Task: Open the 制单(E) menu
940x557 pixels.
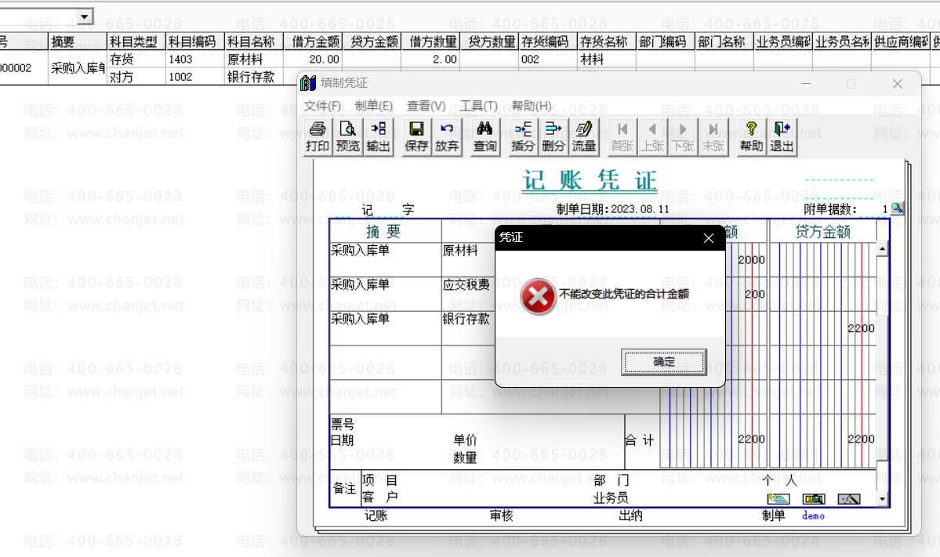Action: (373, 106)
